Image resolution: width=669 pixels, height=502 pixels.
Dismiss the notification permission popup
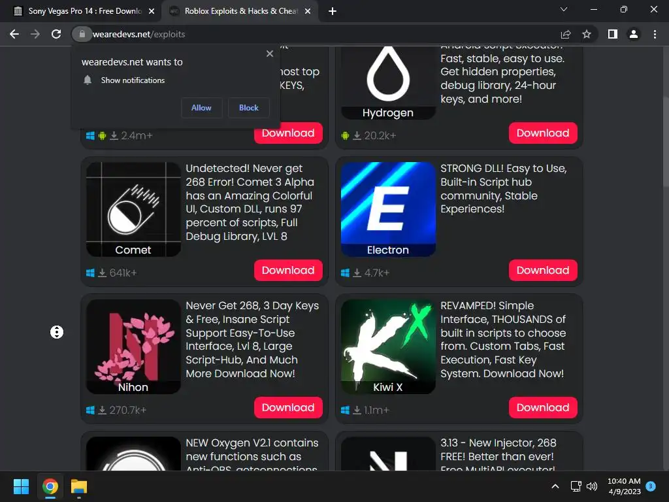(270, 54)
